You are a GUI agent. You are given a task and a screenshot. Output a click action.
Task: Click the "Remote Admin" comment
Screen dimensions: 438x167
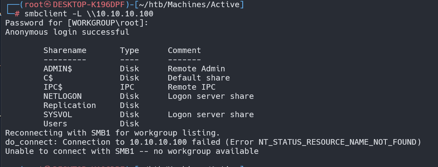pos(196,69)
